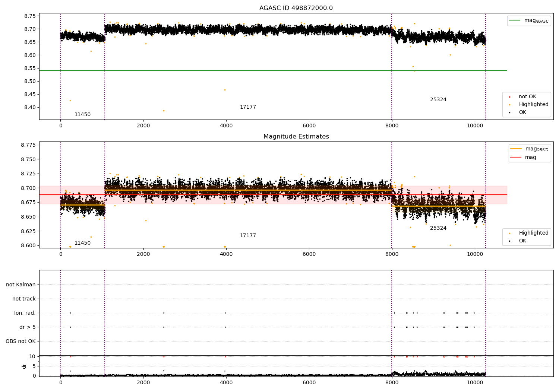Click the y-axis tick label "8.55"
This screenshot has width=559, height=391.
pyautogui.click(x=30, y=68)
